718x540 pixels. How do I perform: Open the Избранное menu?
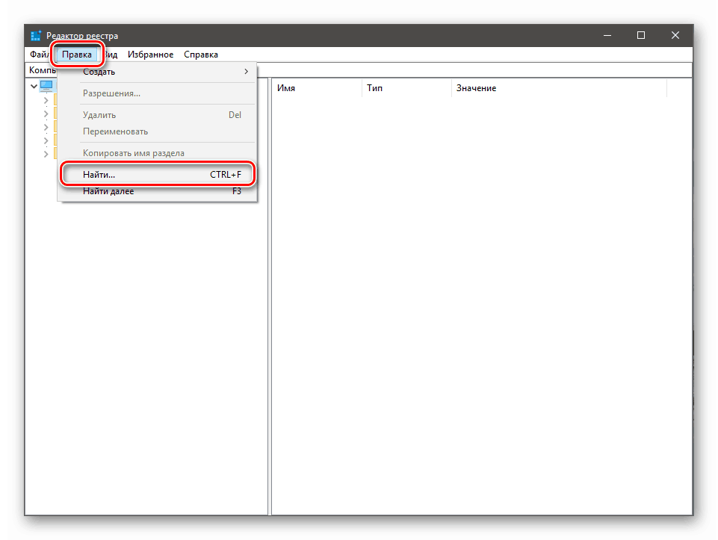(x=151, y=55)
